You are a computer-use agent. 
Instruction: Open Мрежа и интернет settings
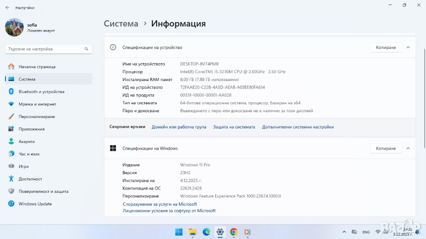pyautogui.click(x=37, y=104)
